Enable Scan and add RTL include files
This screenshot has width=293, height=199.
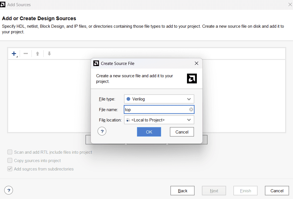10,152
